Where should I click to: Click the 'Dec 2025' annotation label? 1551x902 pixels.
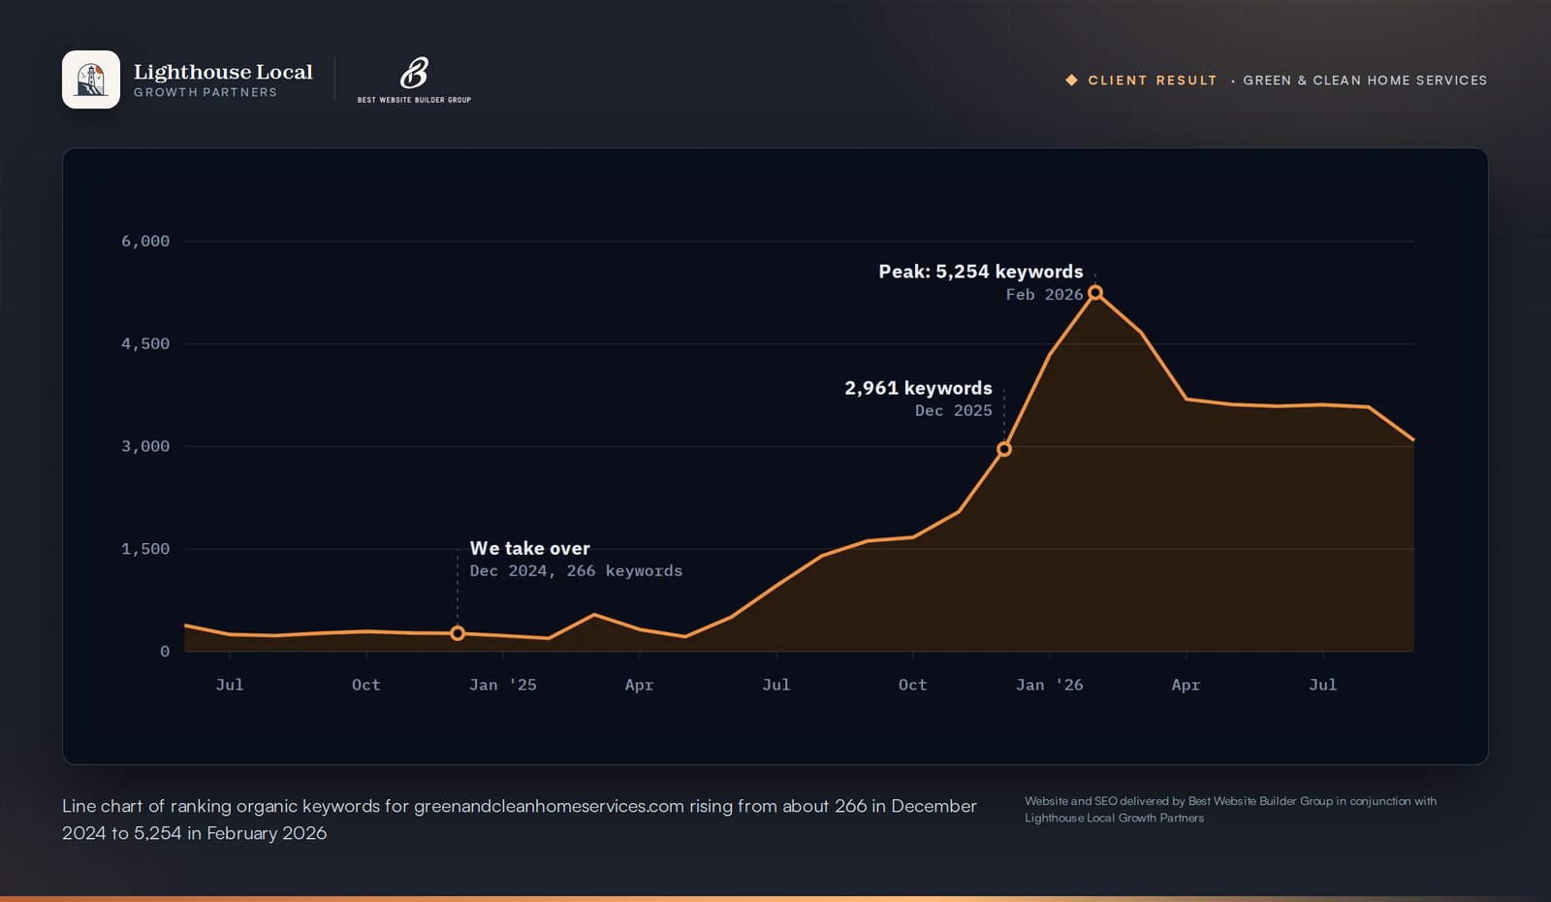pos(954,410)
